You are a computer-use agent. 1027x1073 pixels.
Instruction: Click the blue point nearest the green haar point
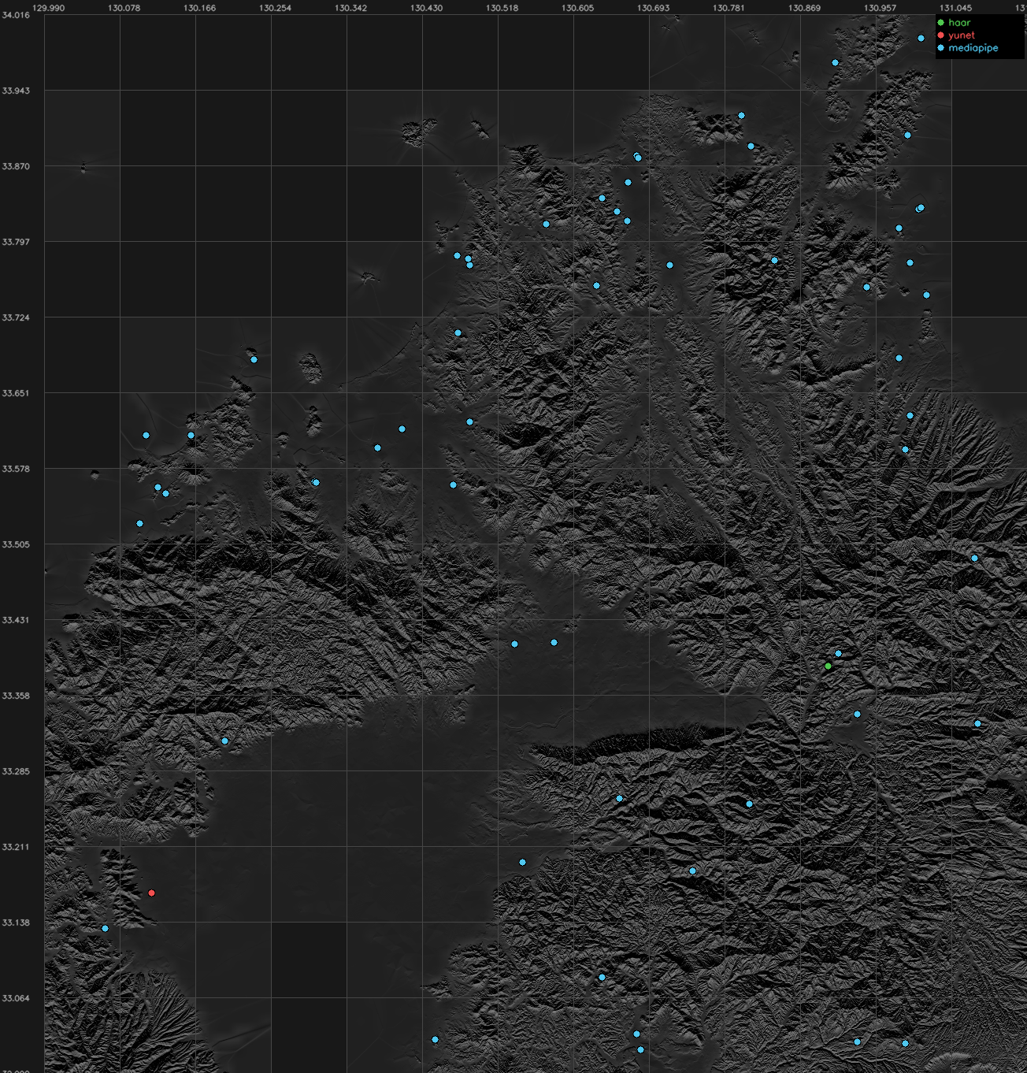(x=838, y=654)
